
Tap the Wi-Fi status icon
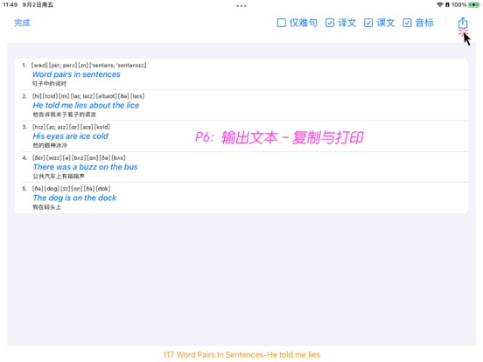(x=440, y=4)
